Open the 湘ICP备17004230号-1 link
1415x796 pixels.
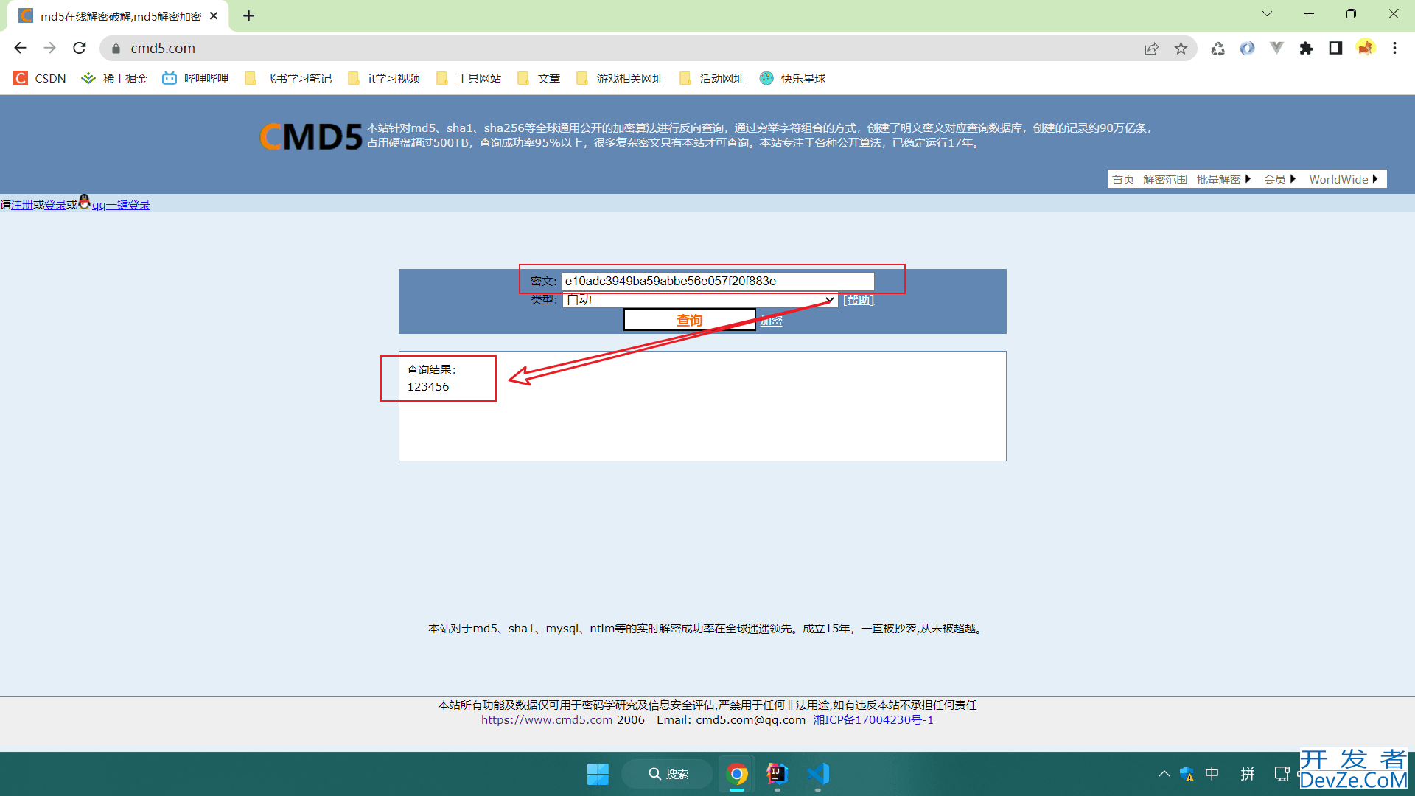(x=873, y=720)
